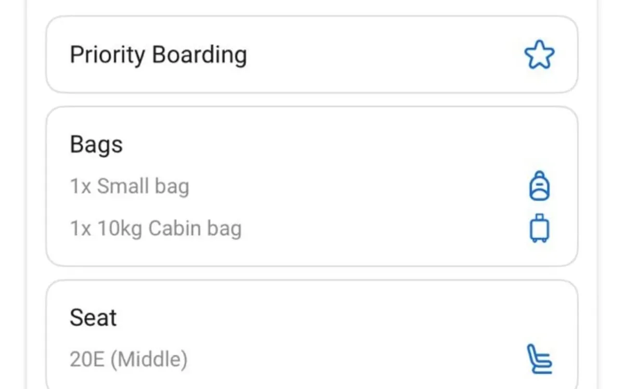This screenshot has width=624, height=389.
Task: Tap the Priority Boarding star icon
Action: (539, 55)
